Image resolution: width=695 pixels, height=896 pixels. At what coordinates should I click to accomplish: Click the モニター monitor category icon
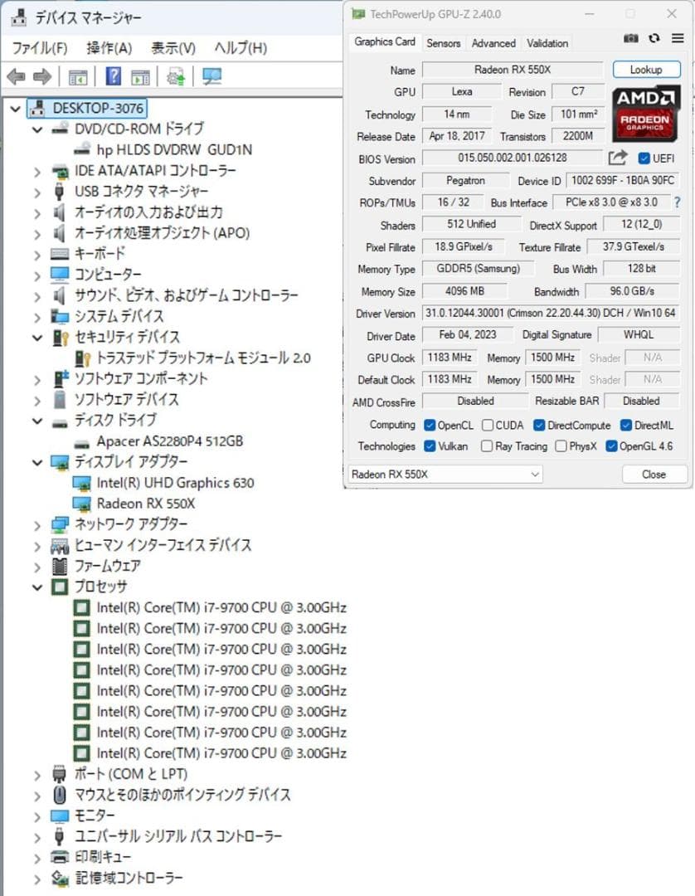tap(60, 816)
